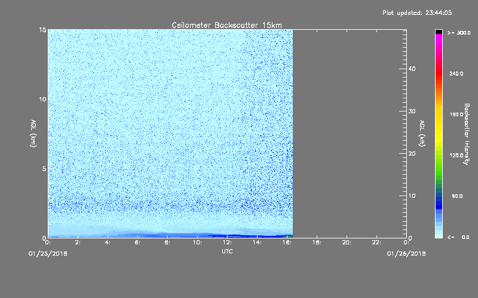Click the "18:" hour tick label

tap(317, 243)
